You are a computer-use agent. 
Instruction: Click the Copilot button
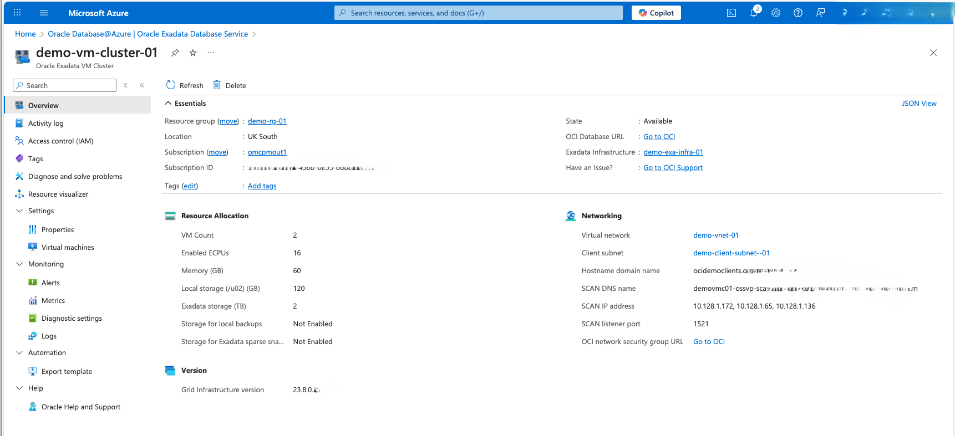click(x=656, y=13)
